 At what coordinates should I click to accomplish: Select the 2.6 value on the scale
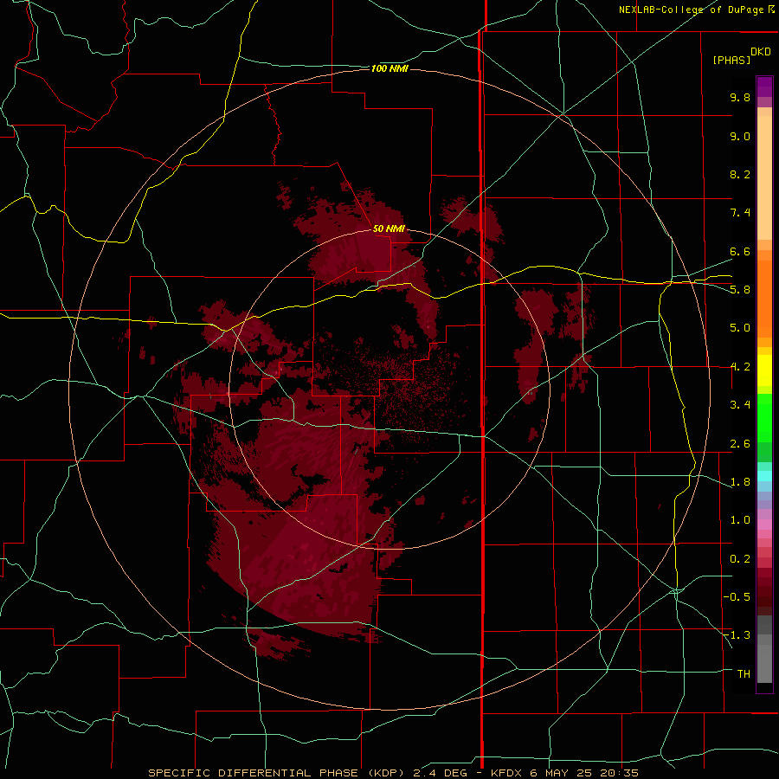(740, 444)
